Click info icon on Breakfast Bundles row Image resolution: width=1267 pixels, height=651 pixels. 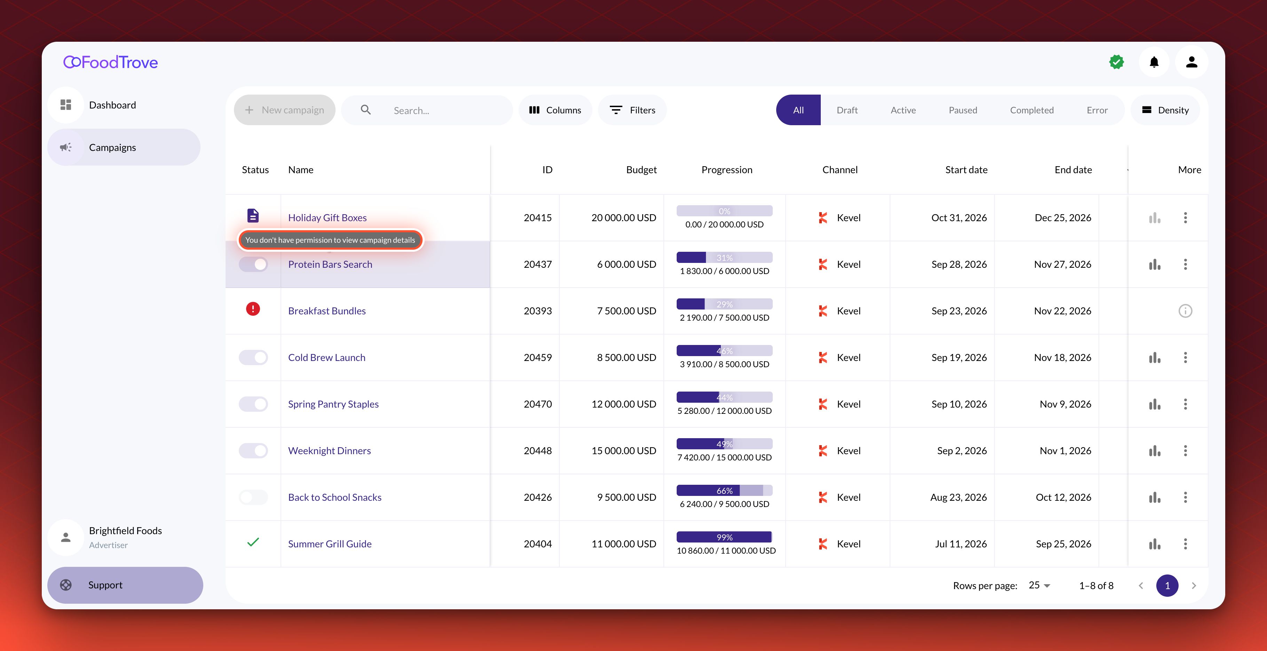[1185, 311]
